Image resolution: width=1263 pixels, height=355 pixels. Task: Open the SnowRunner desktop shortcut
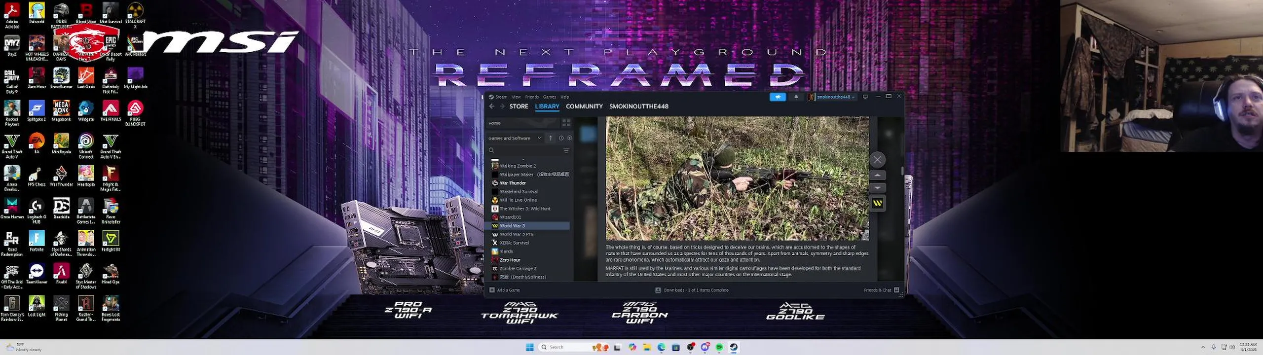[x=61, y=78]
